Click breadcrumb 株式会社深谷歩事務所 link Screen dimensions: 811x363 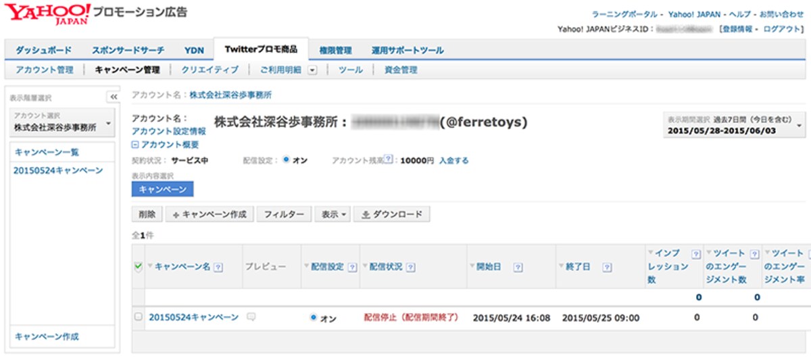(230, 95)
